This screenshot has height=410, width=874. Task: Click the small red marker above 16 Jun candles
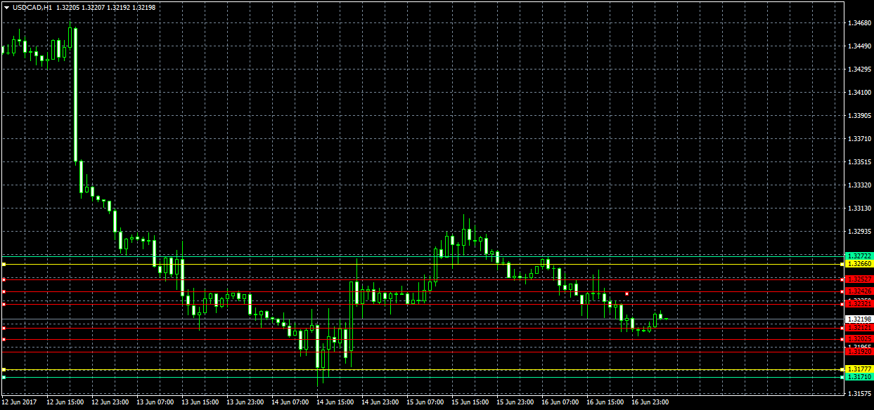point(626,293)
